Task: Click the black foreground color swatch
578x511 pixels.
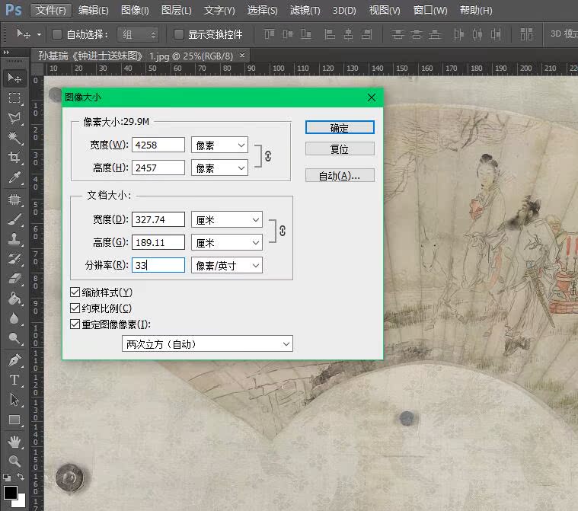Action: coord(10,492)
